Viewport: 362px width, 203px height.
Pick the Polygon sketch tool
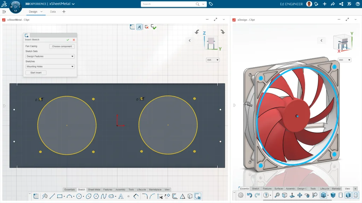coord(96,196)
